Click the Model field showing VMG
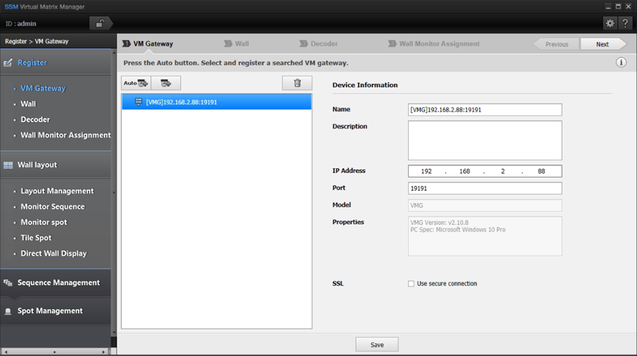Screen dimensions: 637x356 [x=485, y=205]
